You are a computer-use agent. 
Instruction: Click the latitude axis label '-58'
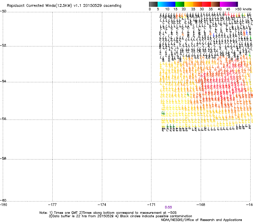(3, 158)
